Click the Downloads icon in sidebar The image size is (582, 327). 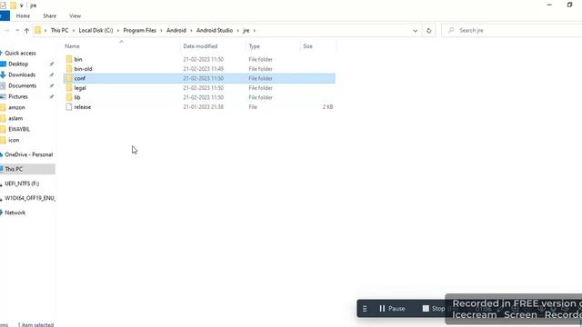click(x=3, y=74)
